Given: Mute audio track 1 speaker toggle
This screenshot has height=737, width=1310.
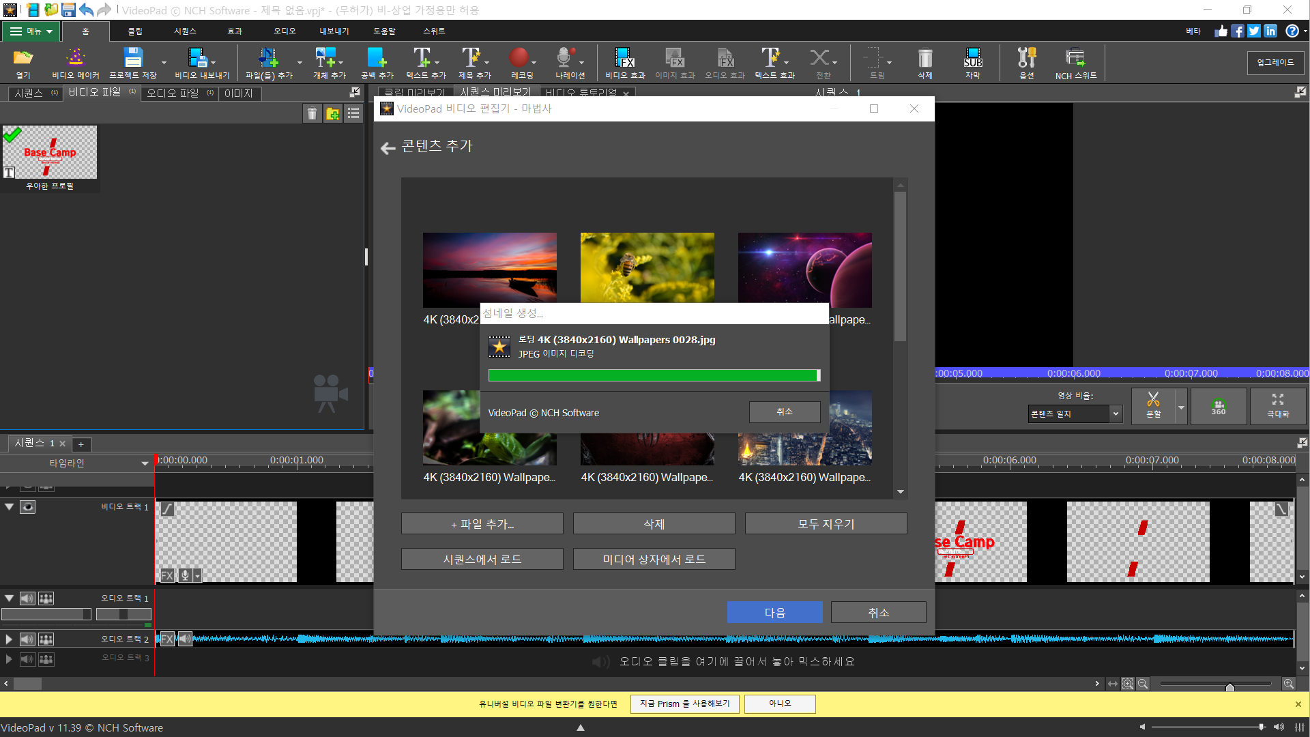Looking at the screenshot, I should pos(27,598).
